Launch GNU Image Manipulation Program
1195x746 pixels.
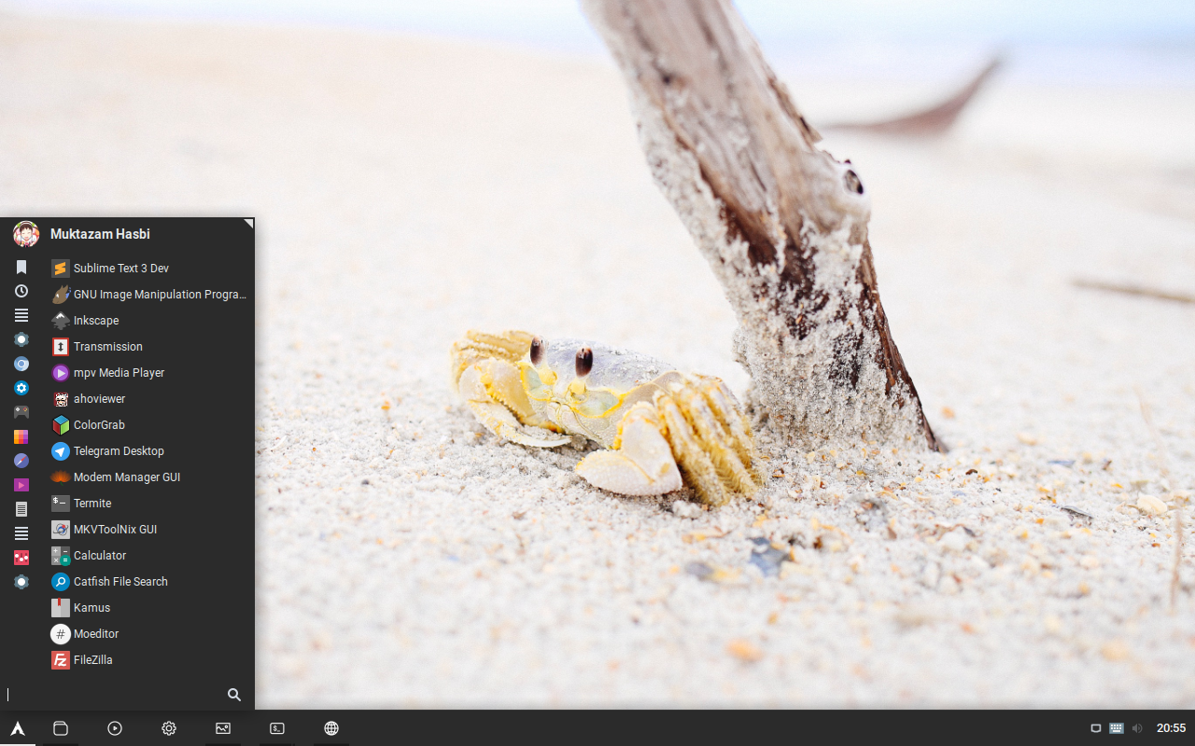(x=149, y=295)
